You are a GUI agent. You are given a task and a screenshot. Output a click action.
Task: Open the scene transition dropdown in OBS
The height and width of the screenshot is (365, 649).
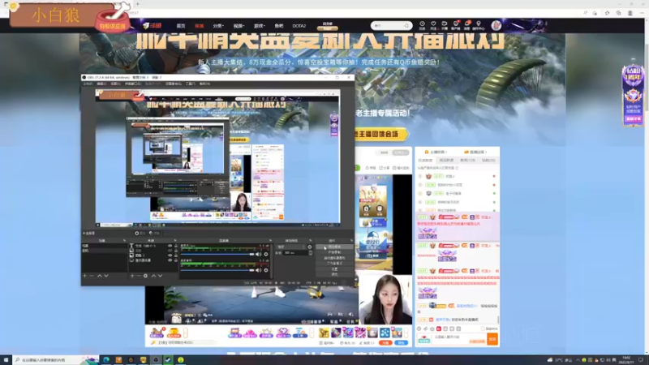tap(291, 247)
